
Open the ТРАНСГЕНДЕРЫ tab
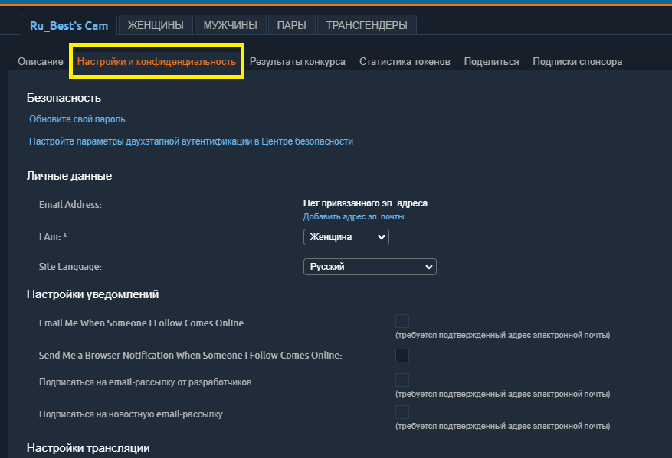pos(366,24)
